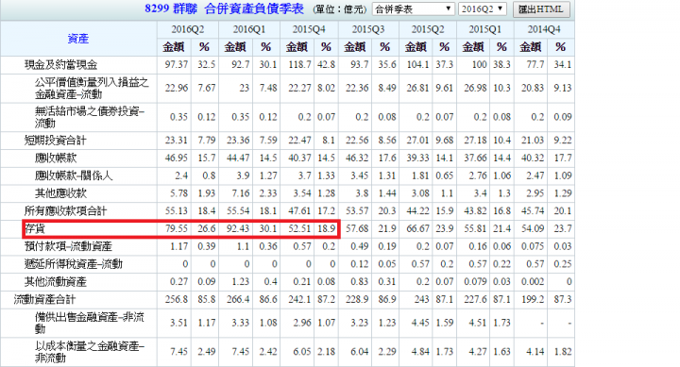Click cash amount 118.7 for 2015Q4

299,64
